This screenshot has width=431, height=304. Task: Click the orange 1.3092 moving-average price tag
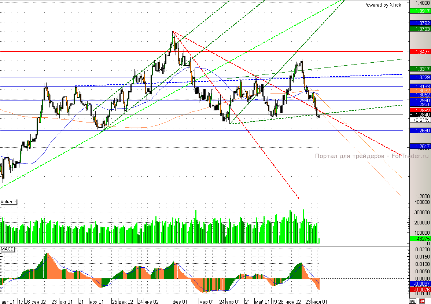tap(421, 90)
